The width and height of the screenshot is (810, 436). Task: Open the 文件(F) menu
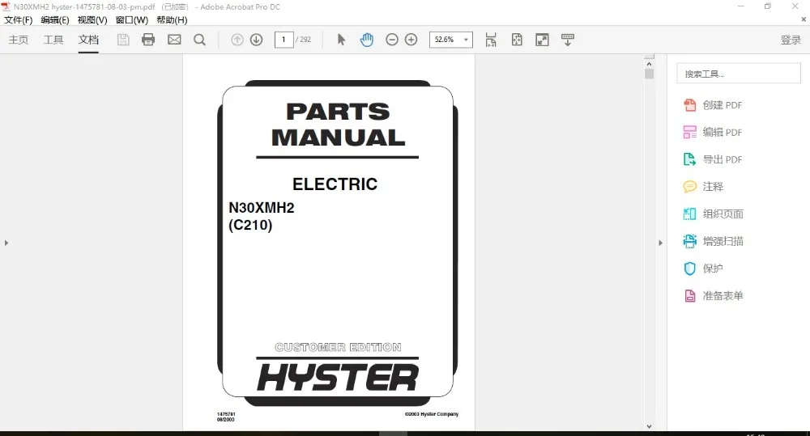[19, 20]
